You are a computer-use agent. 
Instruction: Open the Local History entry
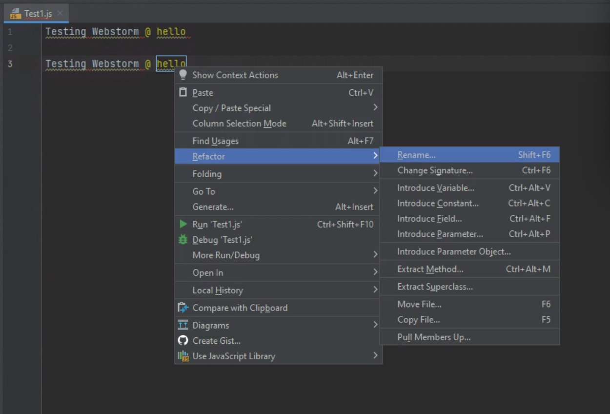coord(278,290)
